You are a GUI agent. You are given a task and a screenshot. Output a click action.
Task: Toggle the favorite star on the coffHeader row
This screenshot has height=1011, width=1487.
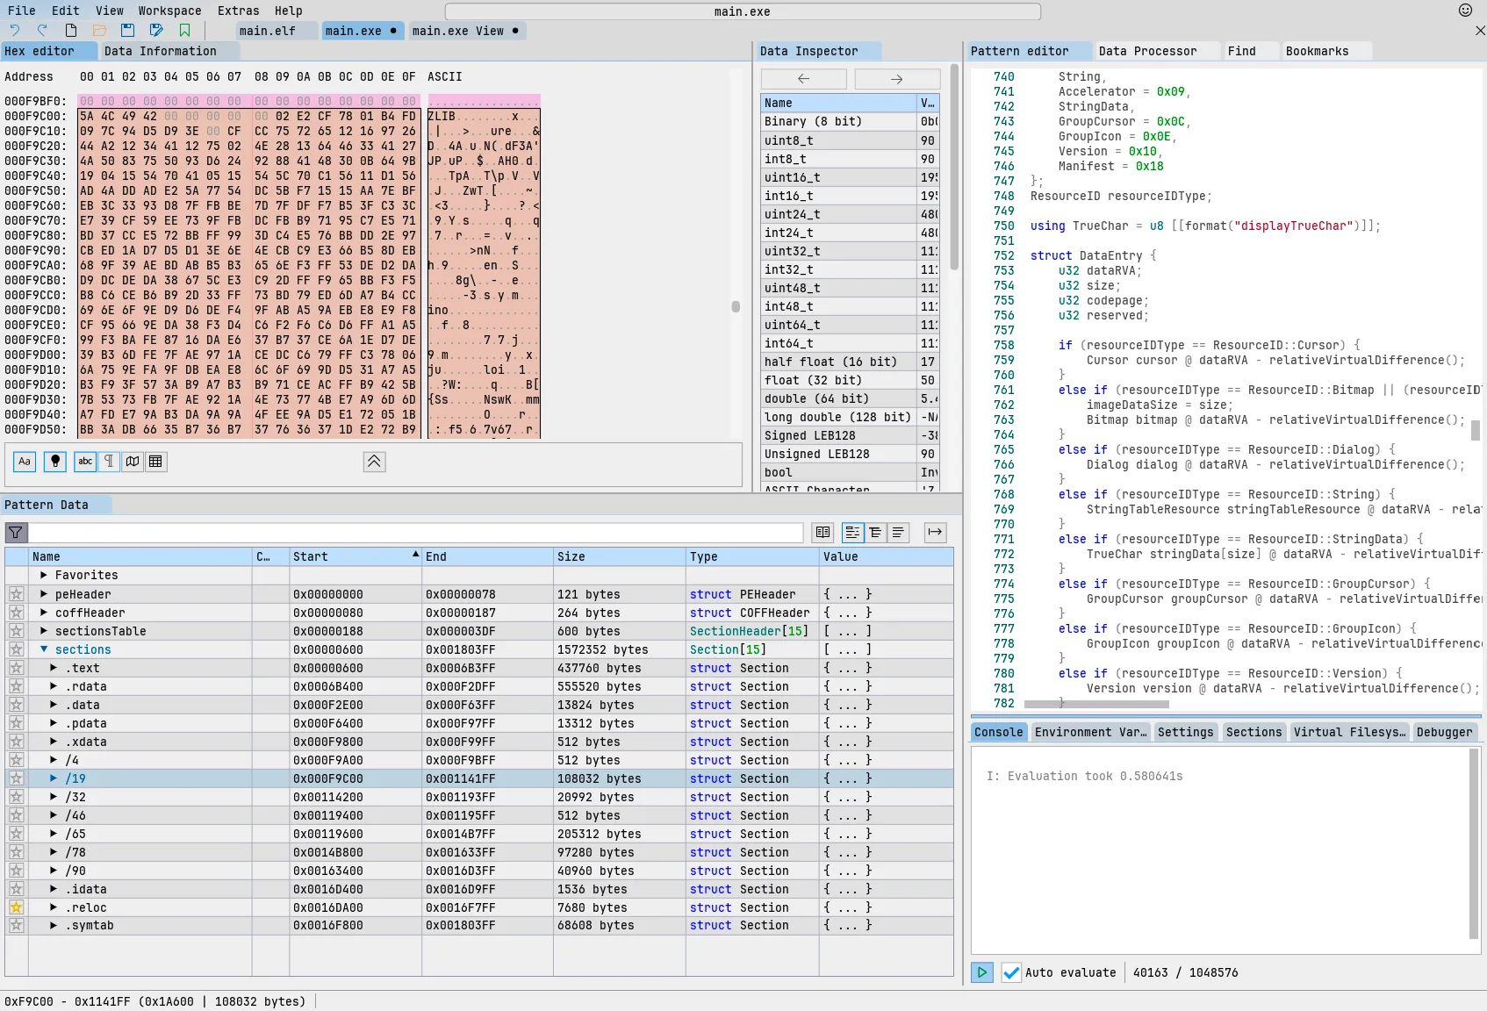click(16, 613)
